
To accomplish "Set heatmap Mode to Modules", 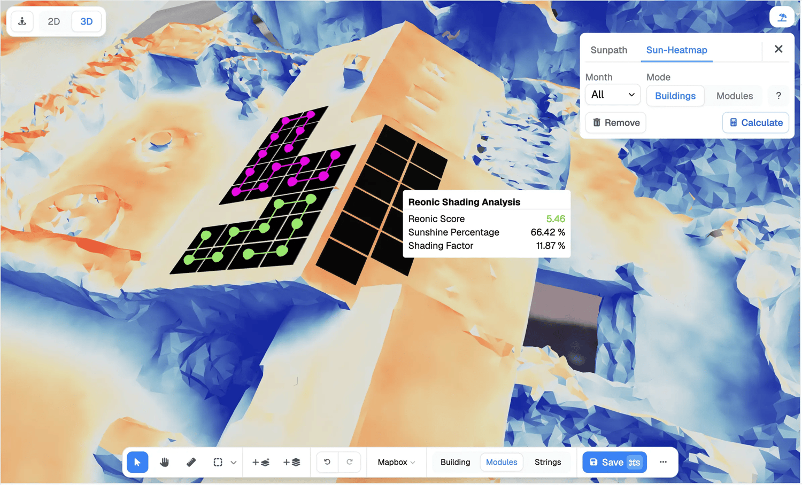I will (x=734, y=96).
